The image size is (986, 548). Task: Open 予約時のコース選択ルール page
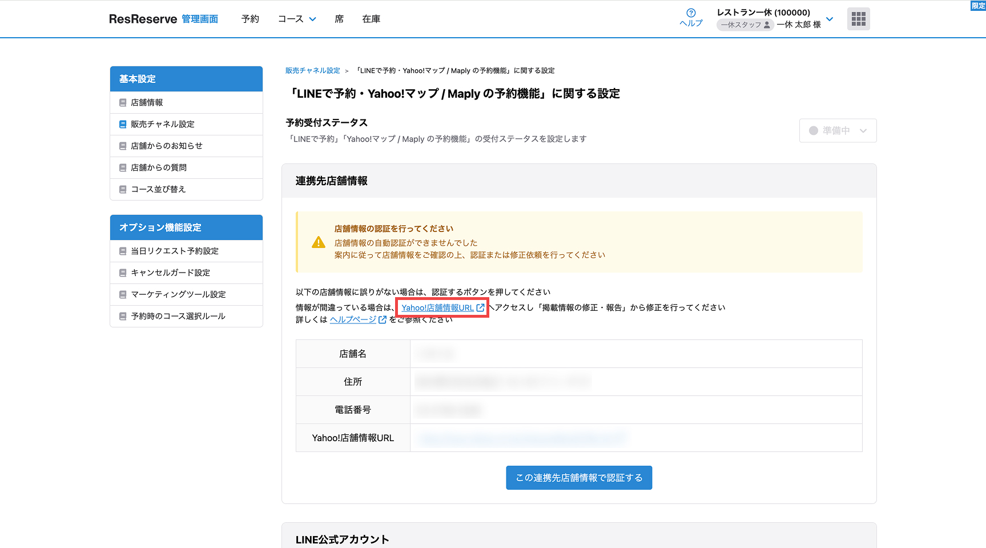tap(186, 316)
